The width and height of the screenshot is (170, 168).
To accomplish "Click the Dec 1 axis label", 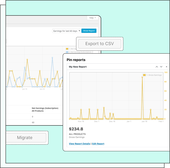I will (97, 121).
